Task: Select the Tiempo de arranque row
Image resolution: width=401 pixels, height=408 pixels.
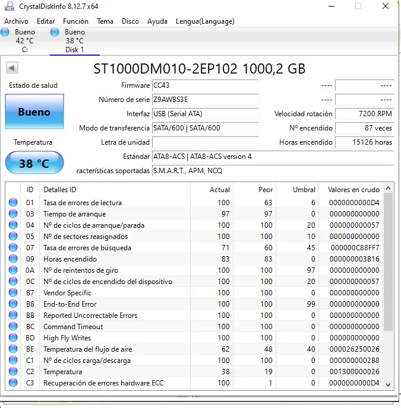Action: point(194,214)
